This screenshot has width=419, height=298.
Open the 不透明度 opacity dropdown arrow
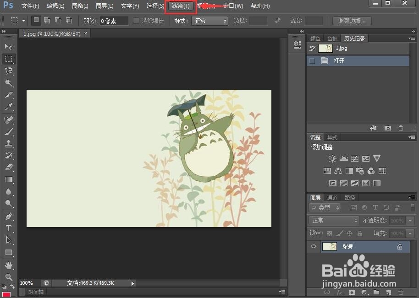pos(410,221)
